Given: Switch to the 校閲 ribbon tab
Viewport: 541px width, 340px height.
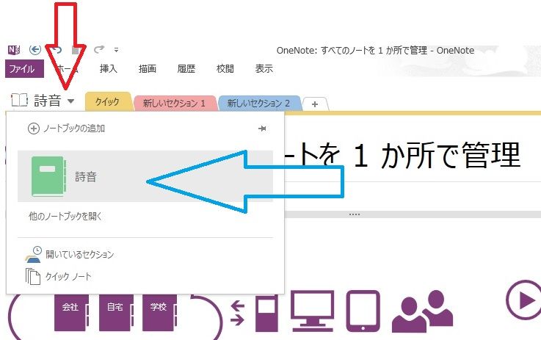Looking at the screenshot, I should (x=225, y=69).
